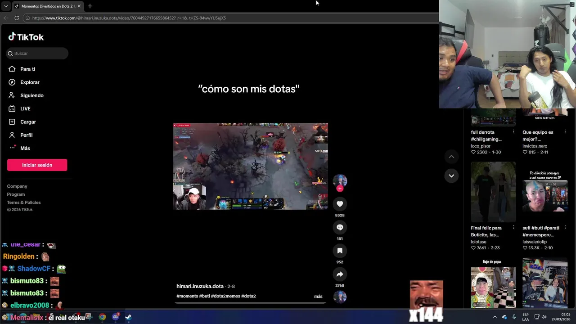
Task: Save video with the bookmark icon
Action: coord(340,251)
